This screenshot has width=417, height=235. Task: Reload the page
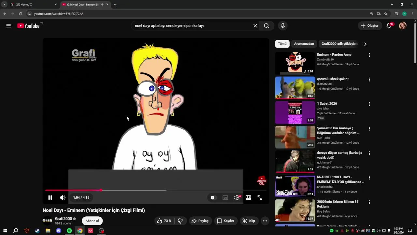pyautogui.click(x=20, y=14)
